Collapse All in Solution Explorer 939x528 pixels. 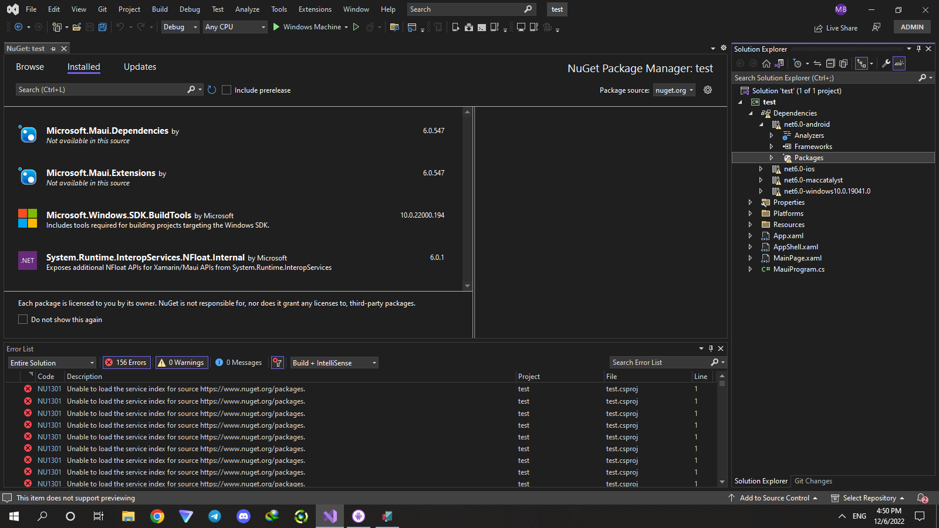click(830, 63)
